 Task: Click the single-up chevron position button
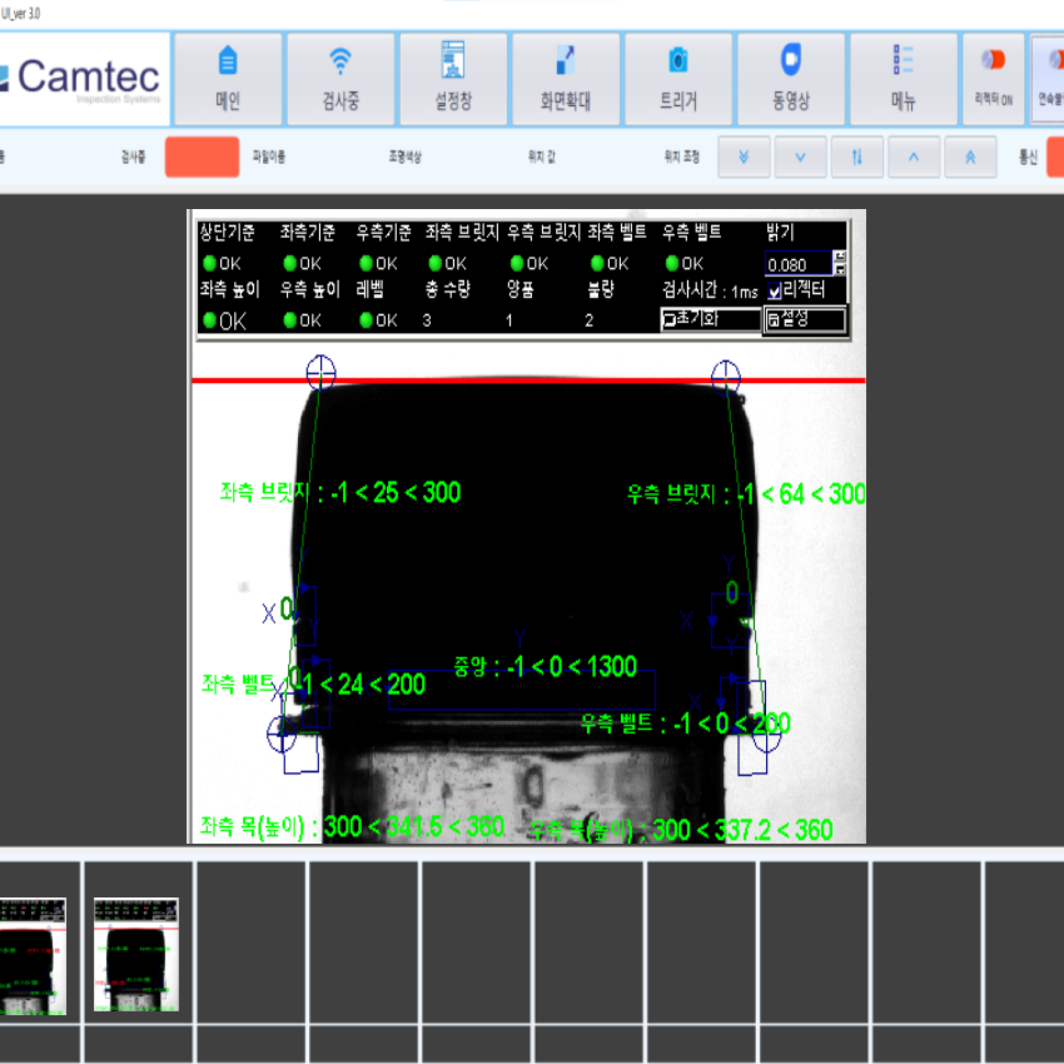tap(913, 157)
